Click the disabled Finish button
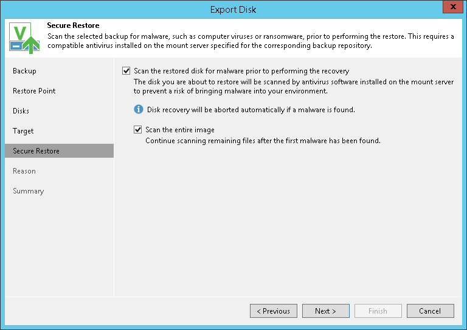Viewport: 467px width, 330px height. [x=378, y=311]
